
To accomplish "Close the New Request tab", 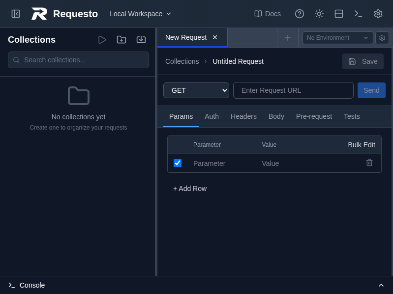I will [215, 37].
